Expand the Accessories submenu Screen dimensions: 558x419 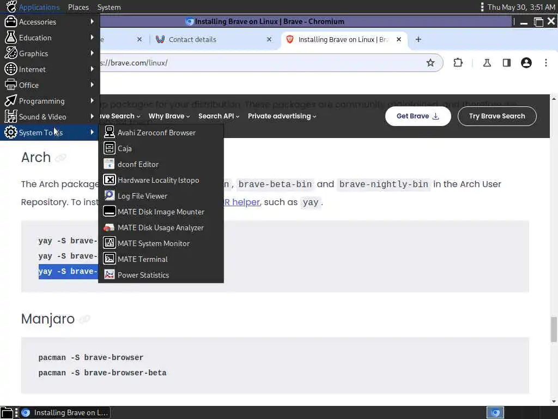(x=50, y=22)
